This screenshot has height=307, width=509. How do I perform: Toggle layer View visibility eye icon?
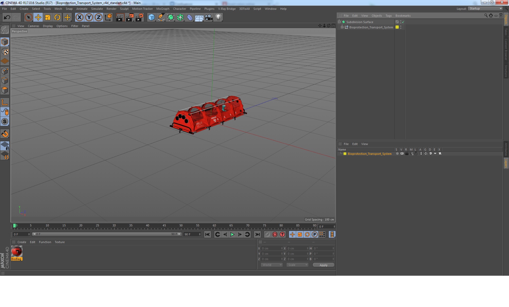402,153
